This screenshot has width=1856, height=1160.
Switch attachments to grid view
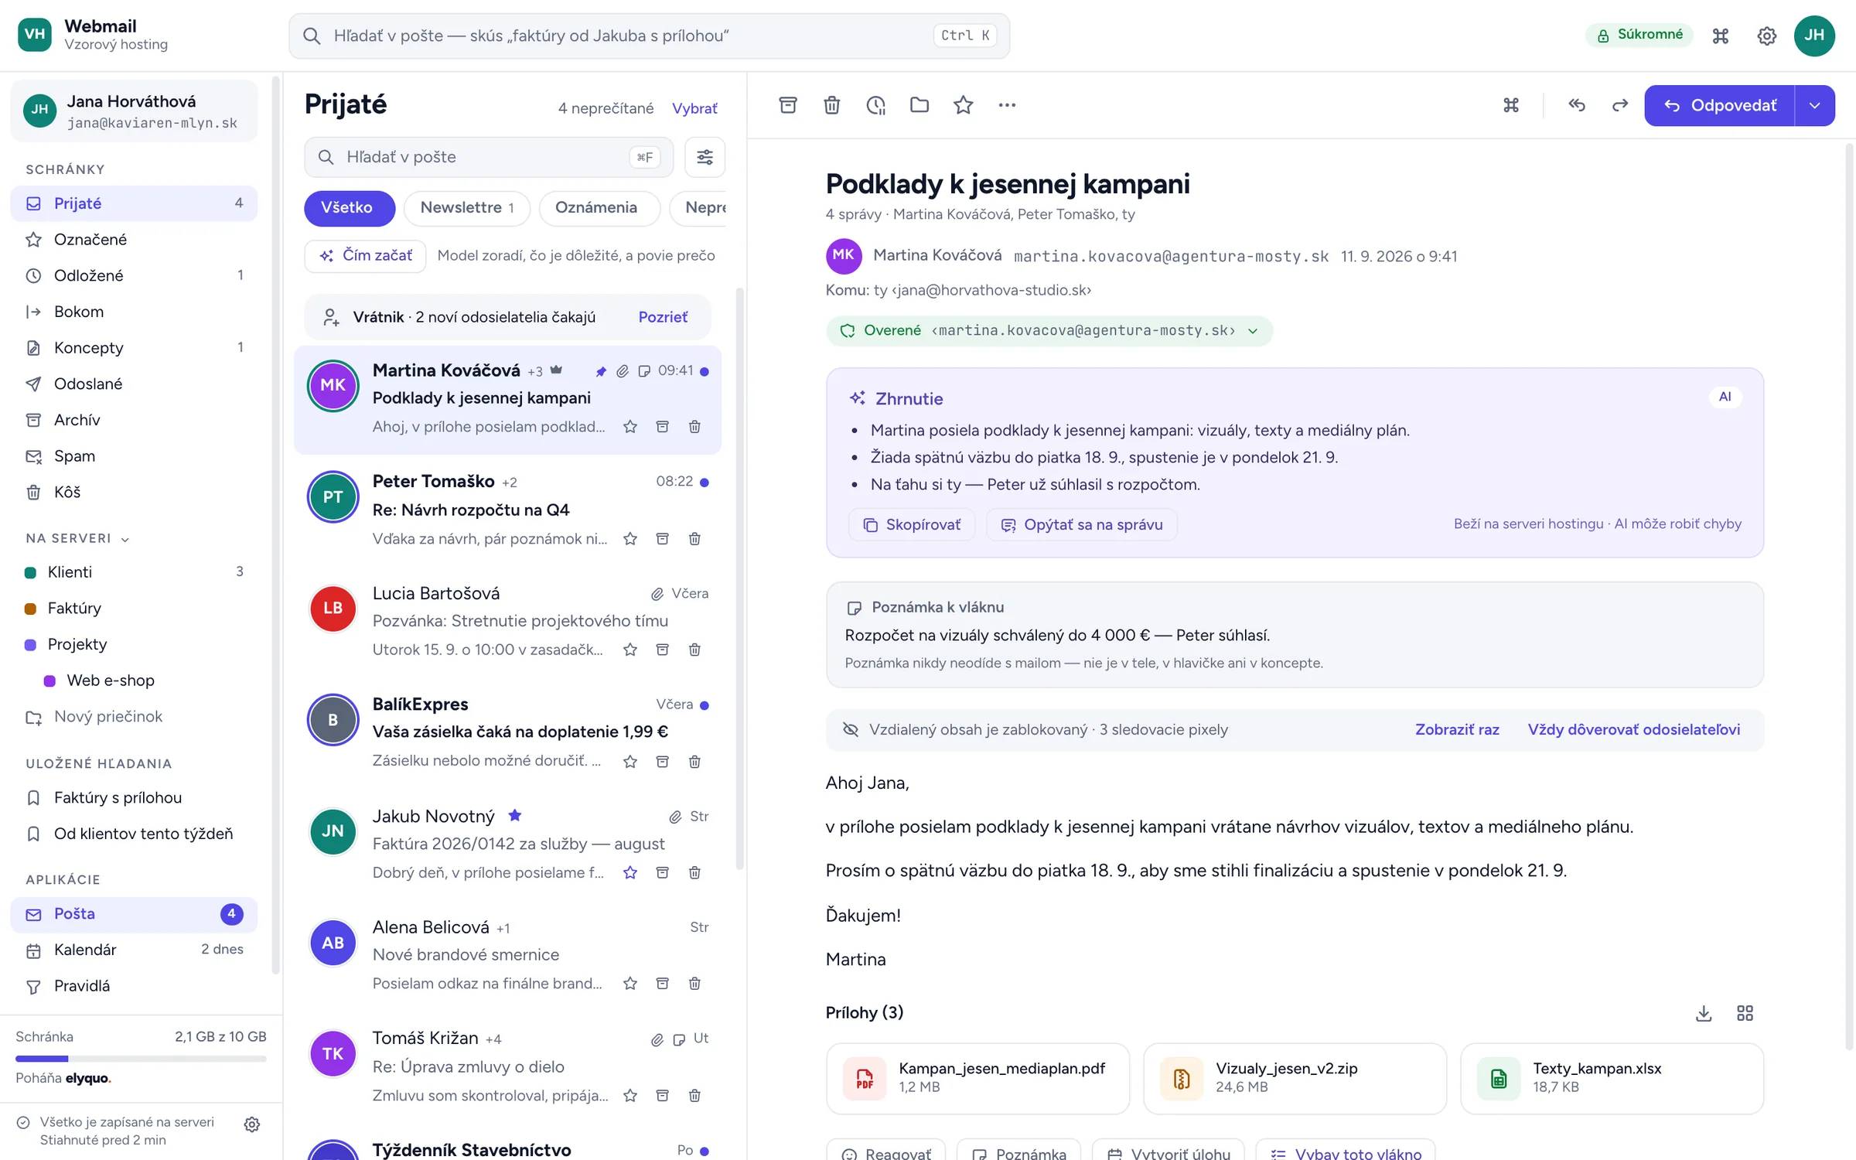[1745, 1013]
